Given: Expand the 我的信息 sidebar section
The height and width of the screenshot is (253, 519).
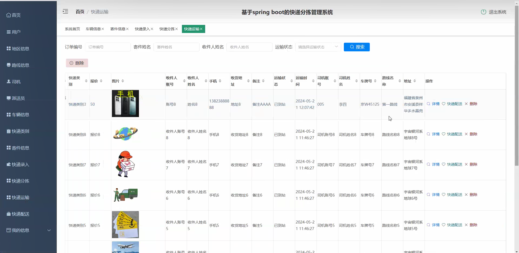Looking at the screenshot, I should 49,230.
